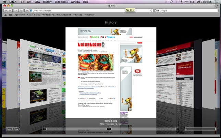Open the File menu

[22, 2]
